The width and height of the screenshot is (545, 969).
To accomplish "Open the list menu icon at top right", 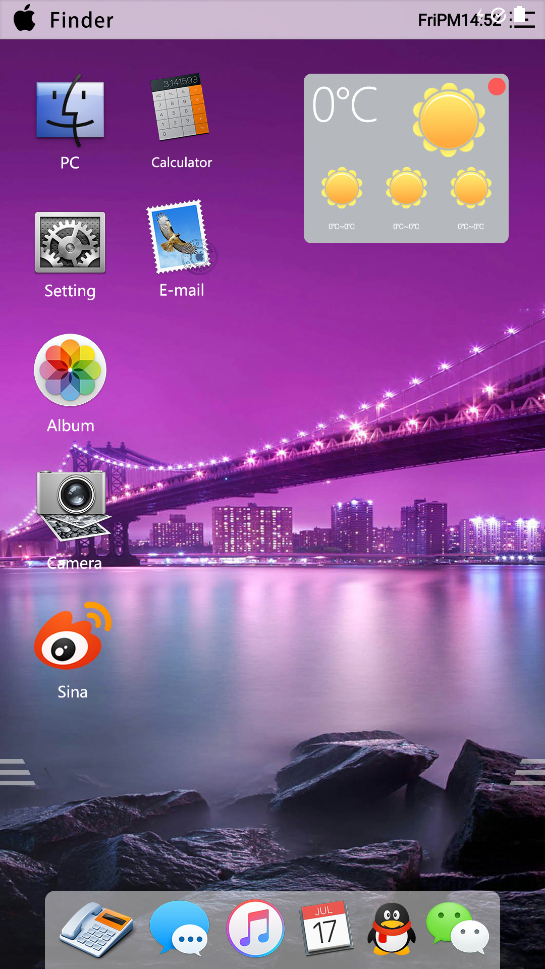I will [x=522, y=18].
